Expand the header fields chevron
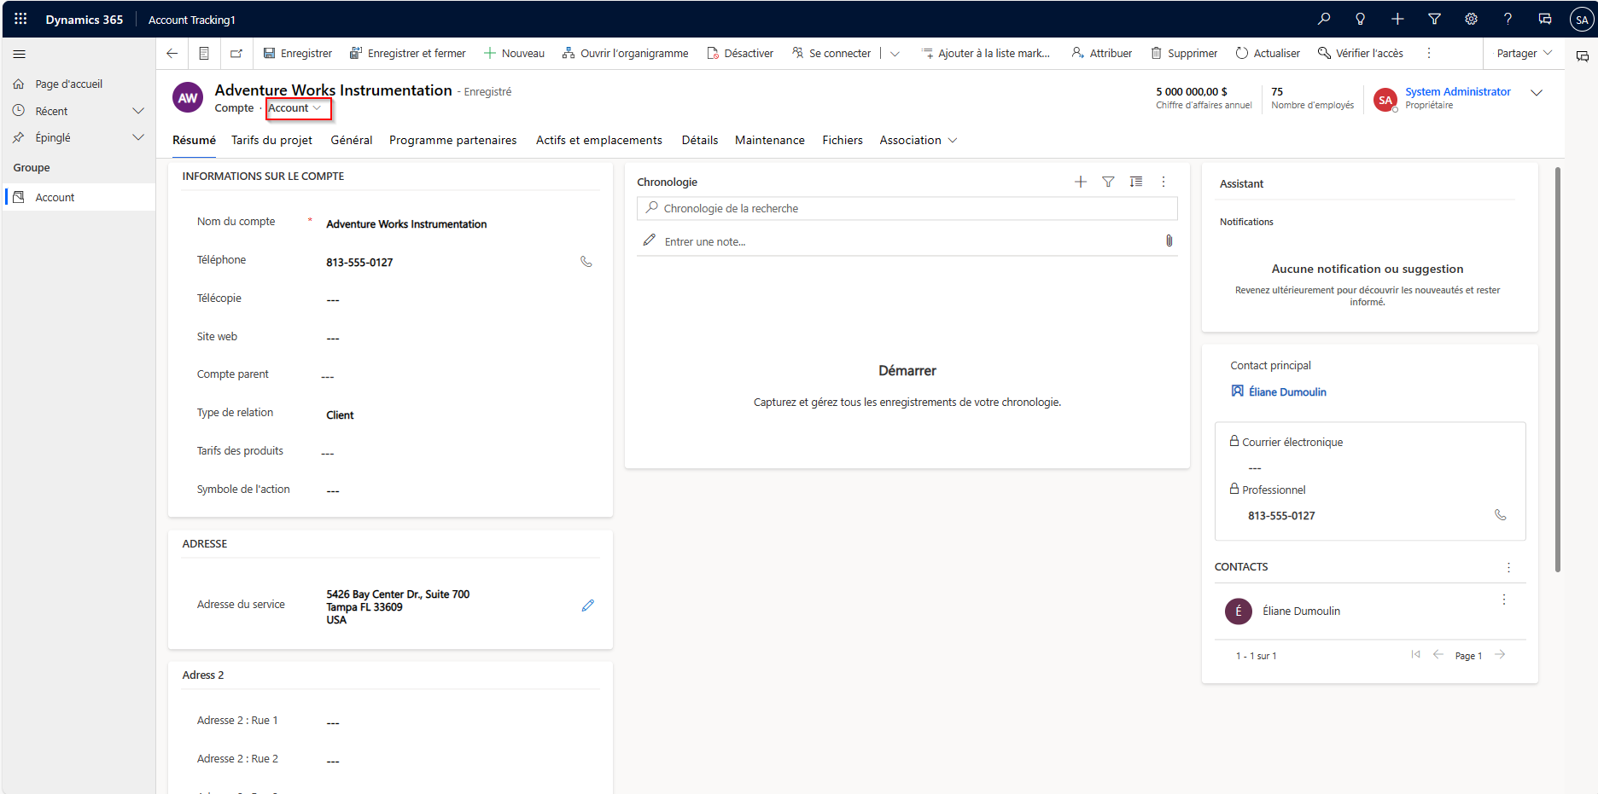This screenshot has height=794, width=1598. (x=1537, y=93)
